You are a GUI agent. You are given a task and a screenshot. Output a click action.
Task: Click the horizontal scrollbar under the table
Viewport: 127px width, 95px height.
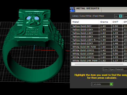coord(99,64)
